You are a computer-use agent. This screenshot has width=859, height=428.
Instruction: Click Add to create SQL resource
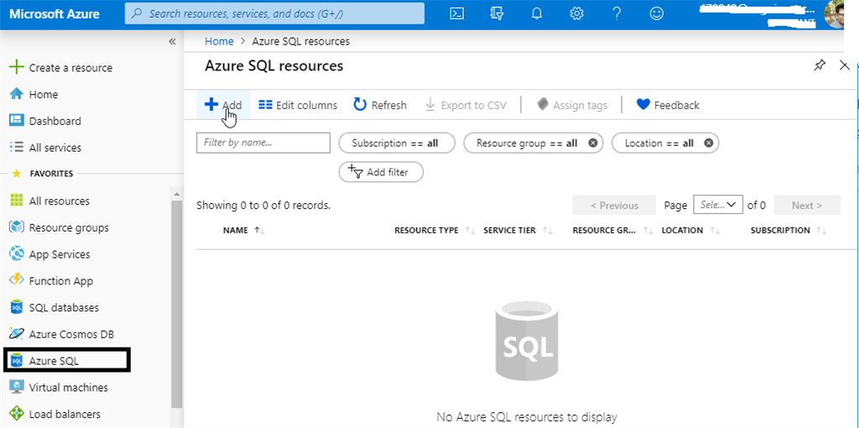[x=223, y=105]
